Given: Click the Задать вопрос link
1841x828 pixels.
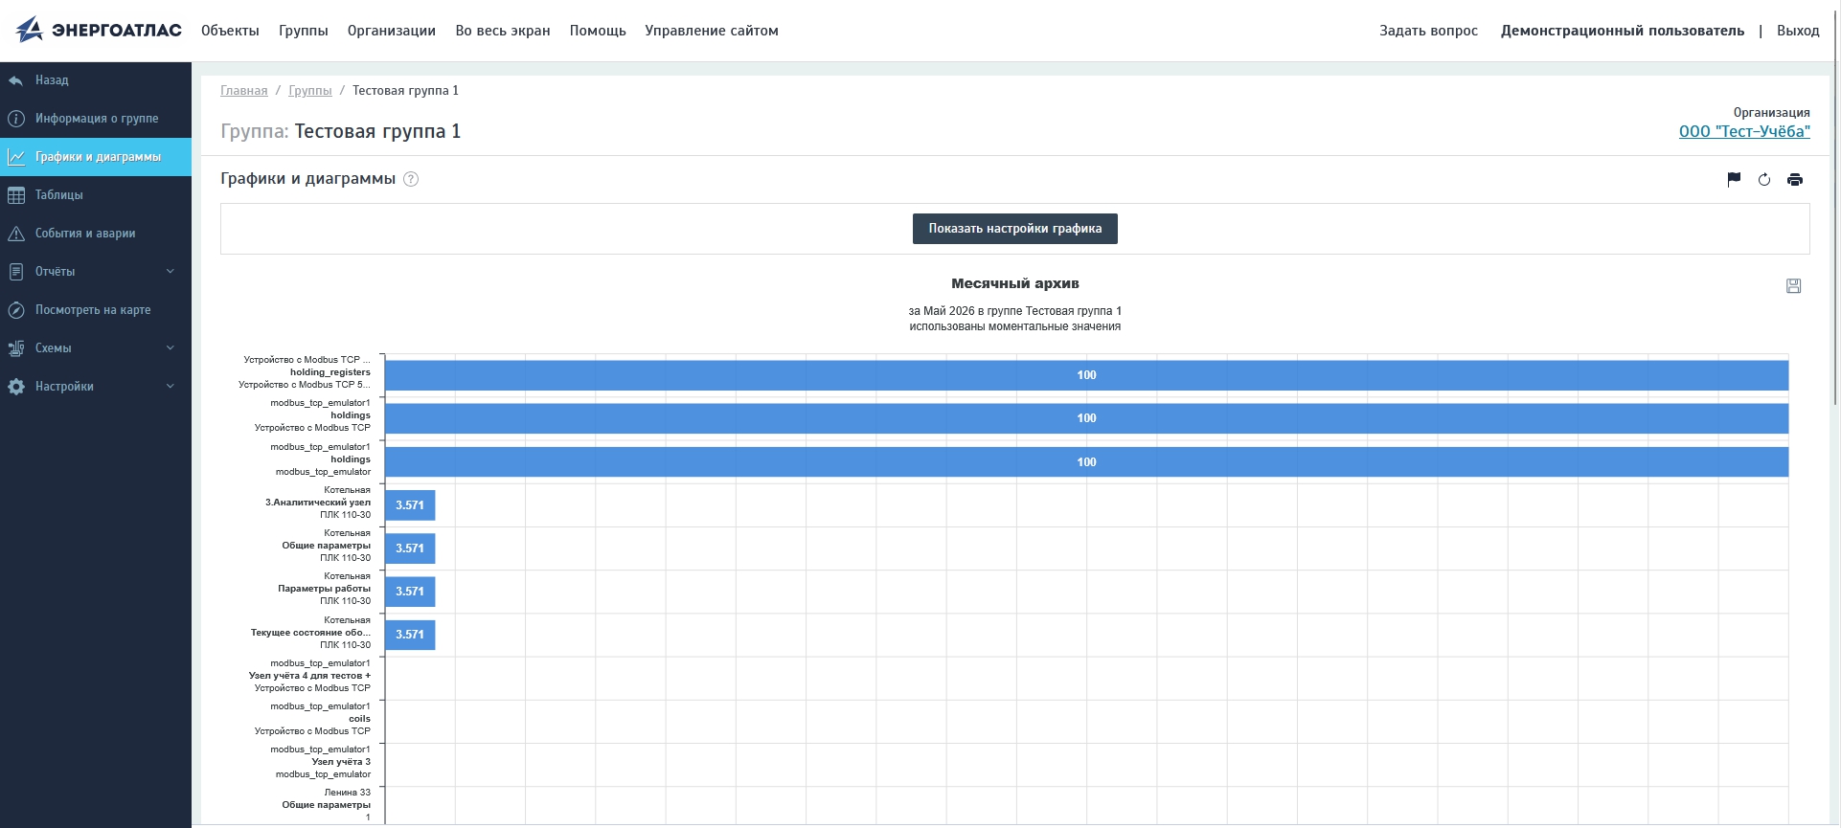Looking at the screenshot, I should (x=1428, y=31).
